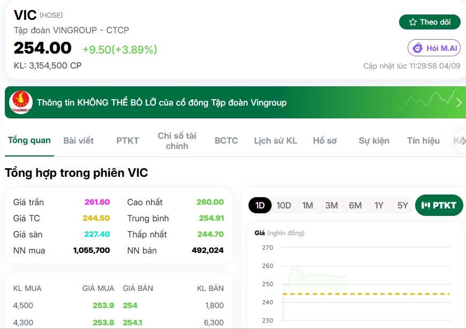Image resolution: width=466 pixels, height=329 pixels.
Task: Switch to the BCTC tab
Action: click(226, 140)
